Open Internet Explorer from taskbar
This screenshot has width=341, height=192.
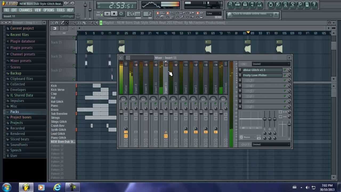click(57, 187)
